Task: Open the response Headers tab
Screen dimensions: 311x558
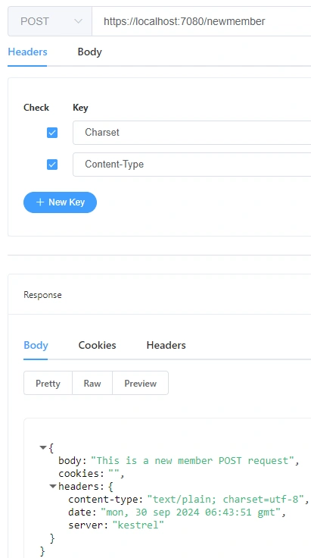Action: click(166, 345)
